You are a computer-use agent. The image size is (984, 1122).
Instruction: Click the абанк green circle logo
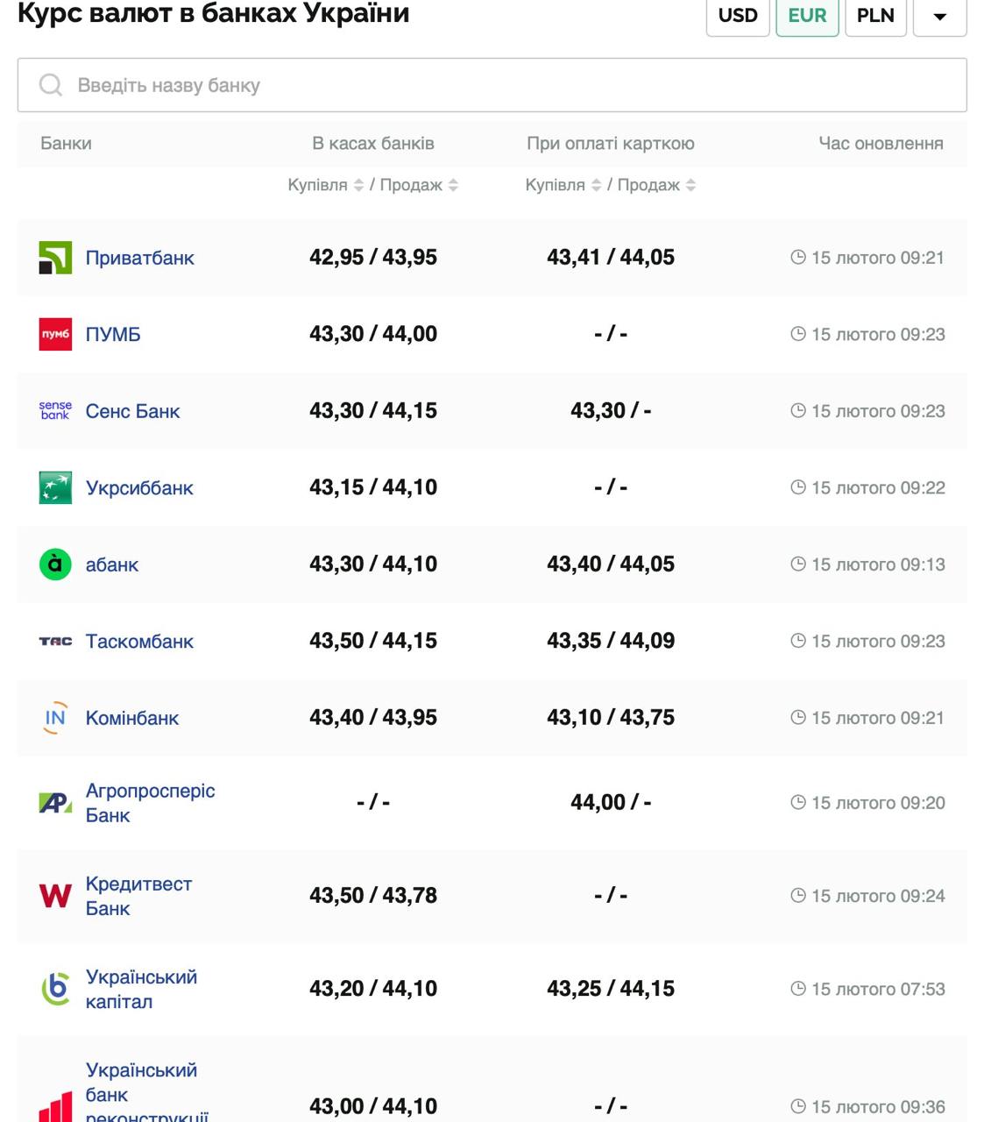[55, 565]
